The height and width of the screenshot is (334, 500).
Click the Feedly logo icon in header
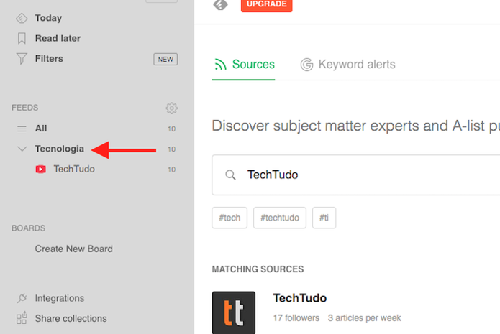point(220,4)
